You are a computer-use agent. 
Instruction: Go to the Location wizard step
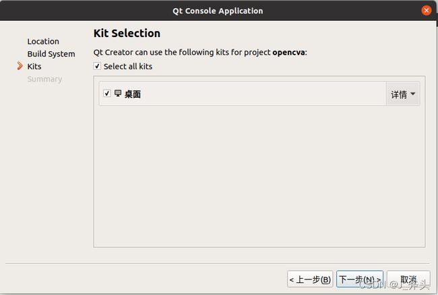[43, 41]
